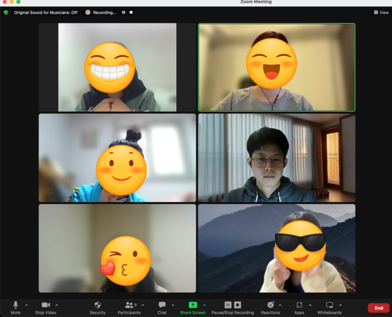Stop Video camera button
This screenshot has height=317, width=392.
45,308
